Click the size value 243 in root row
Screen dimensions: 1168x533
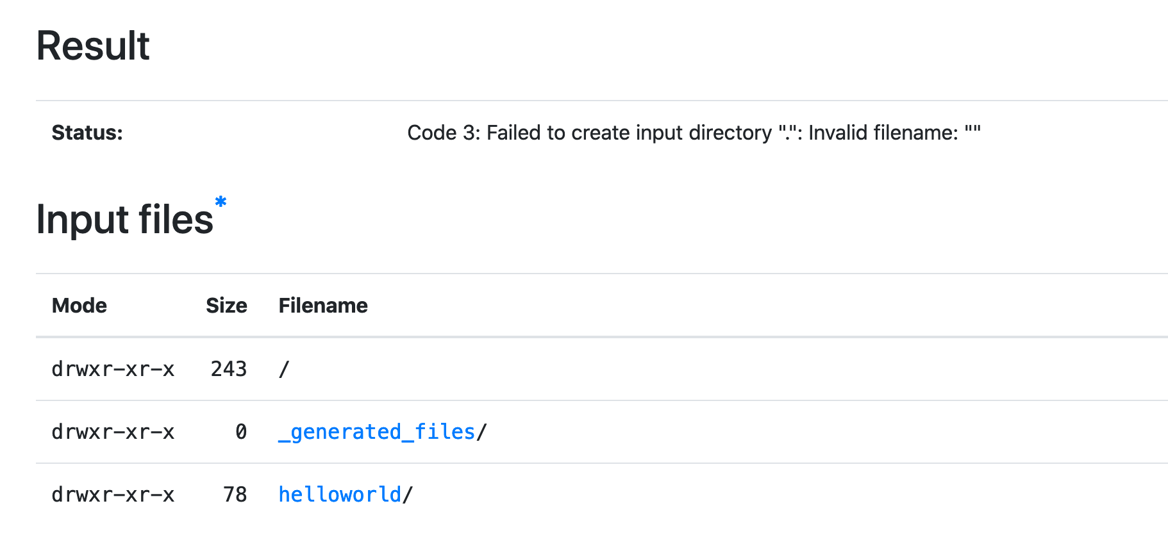coord(229,369)
